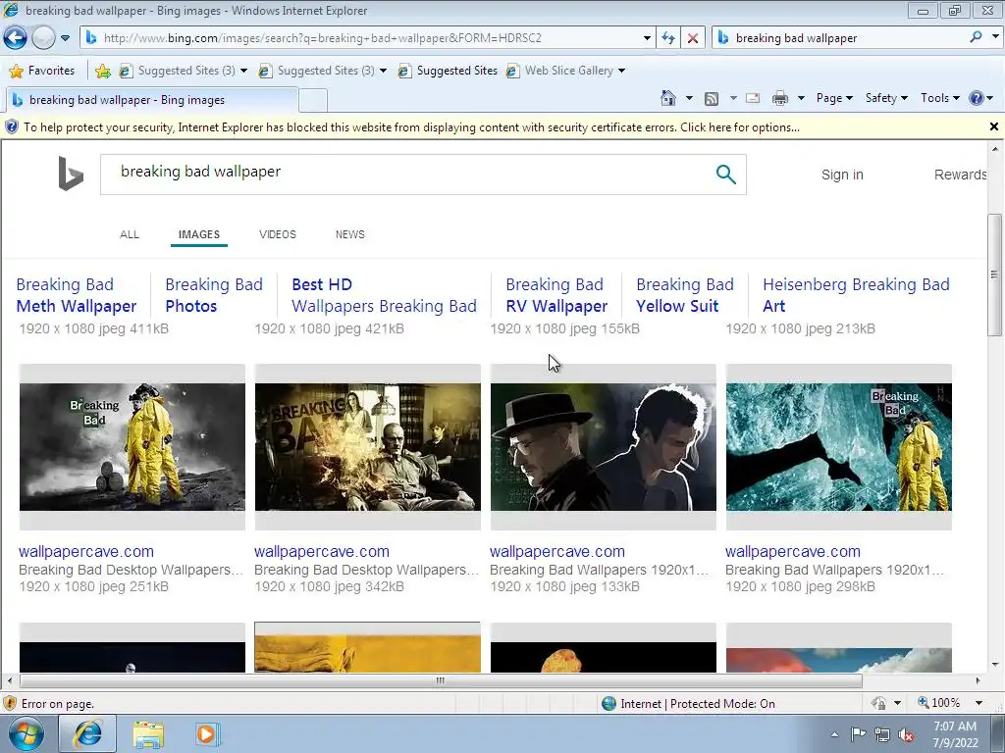Image resolution: width=1005 pixels, height=753 pixels.
Task: Open the Safety menu
Action: click(886, 98)
